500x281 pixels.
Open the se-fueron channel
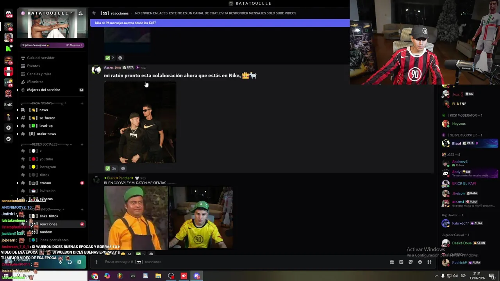pos(52,118)
